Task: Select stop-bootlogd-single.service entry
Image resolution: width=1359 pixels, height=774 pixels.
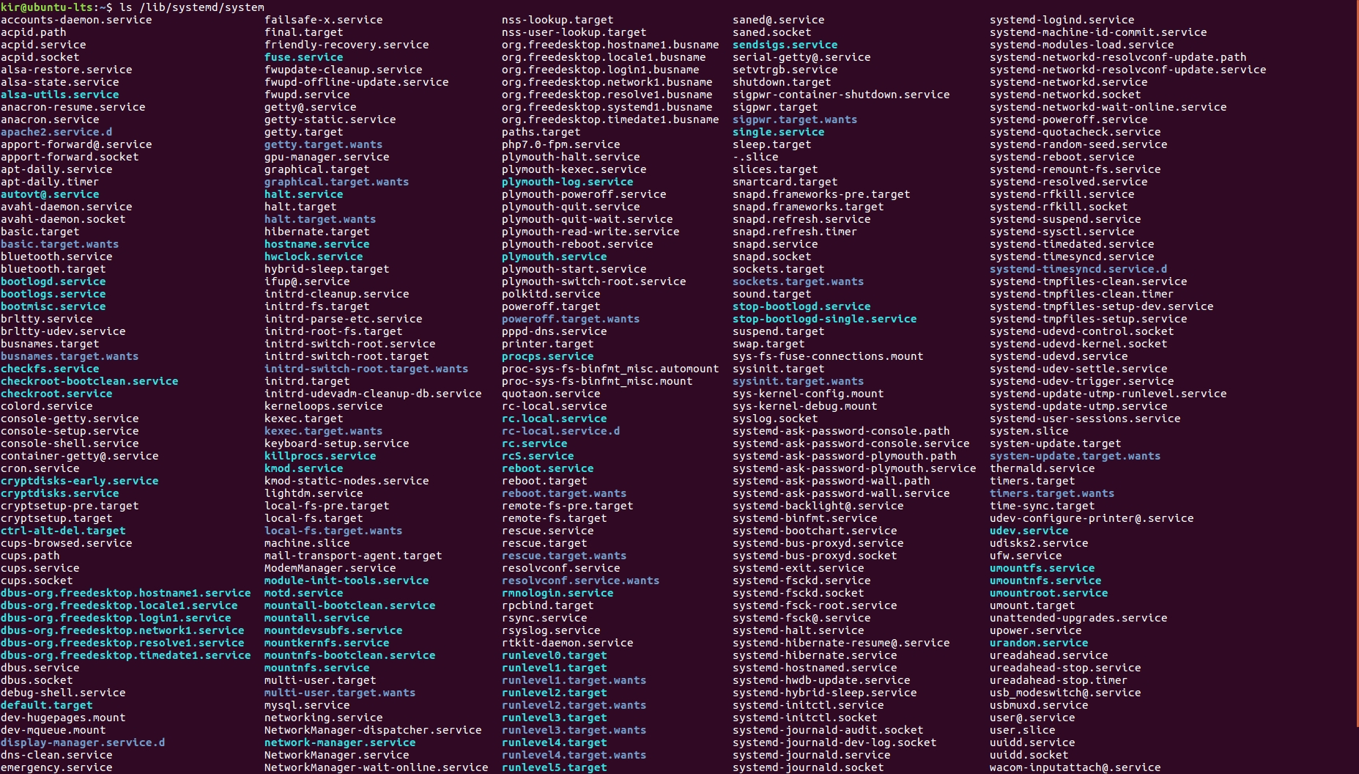Action: click(825, 319)
